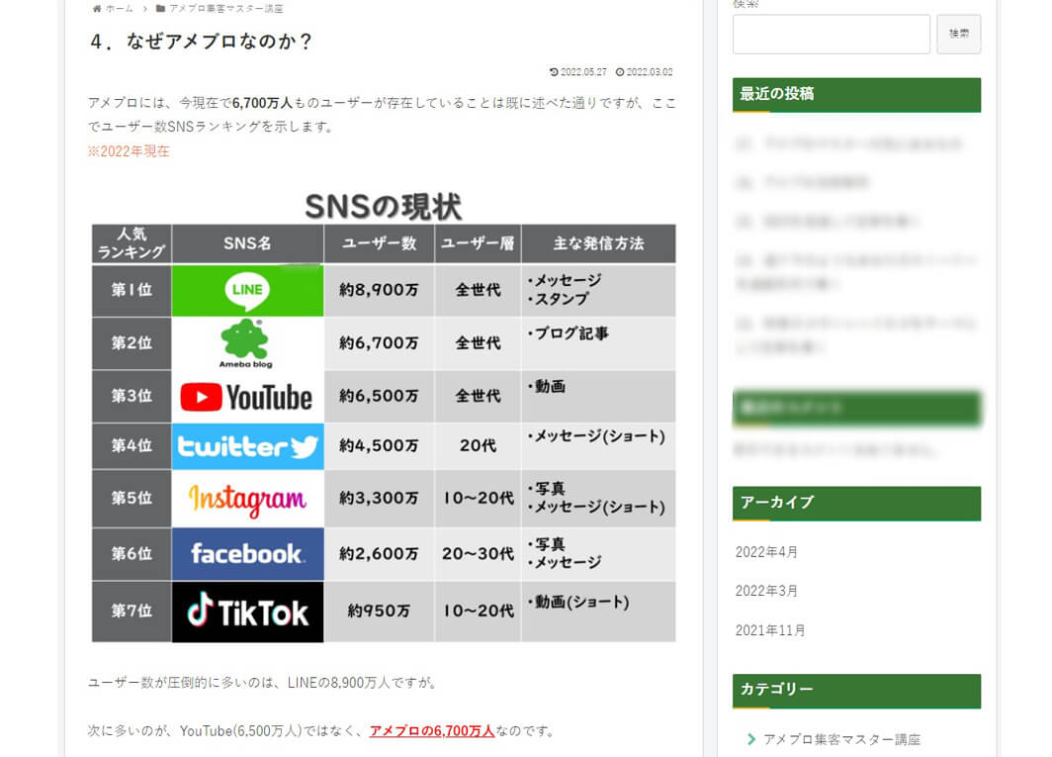This screenshot has height=757, width=1052.
Task: Open アメブロ集客マスター講座 breadcrumb link
Action: (x=226, y=9)
